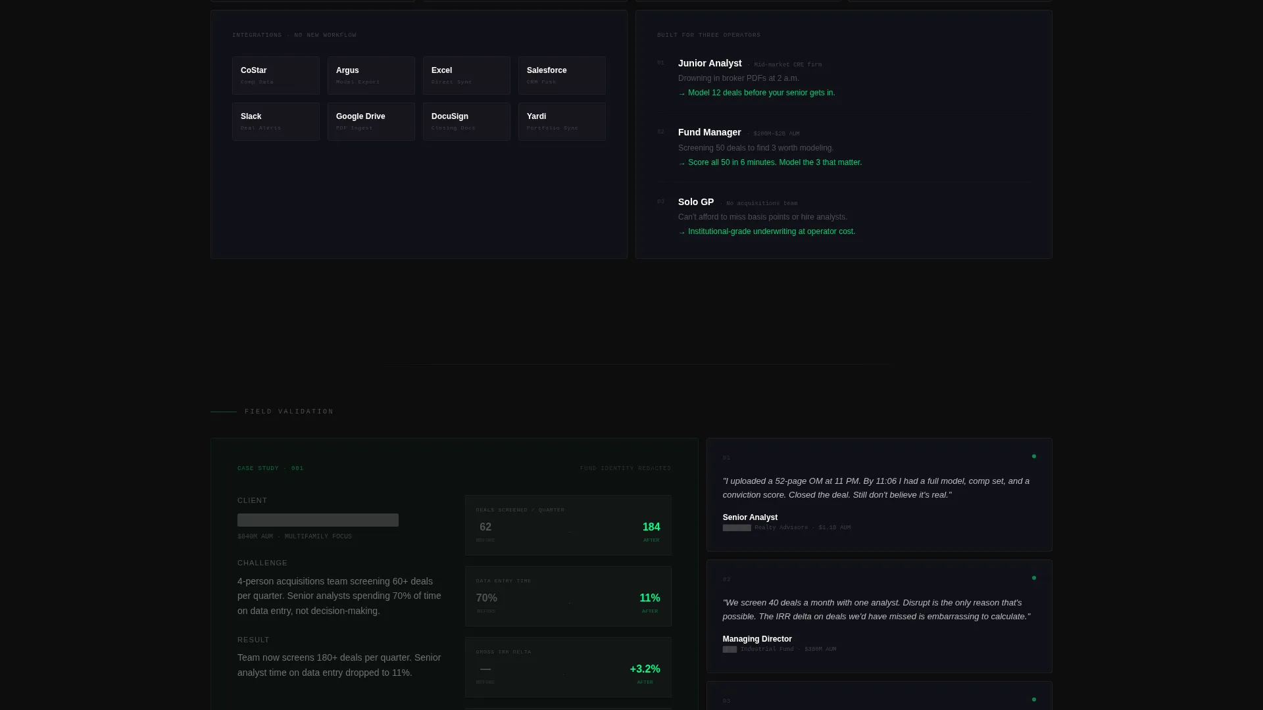The image size is (1263, 710).
Task: Click the 'Fund Identity Redacted' label
Action: (x=626, y=469)
